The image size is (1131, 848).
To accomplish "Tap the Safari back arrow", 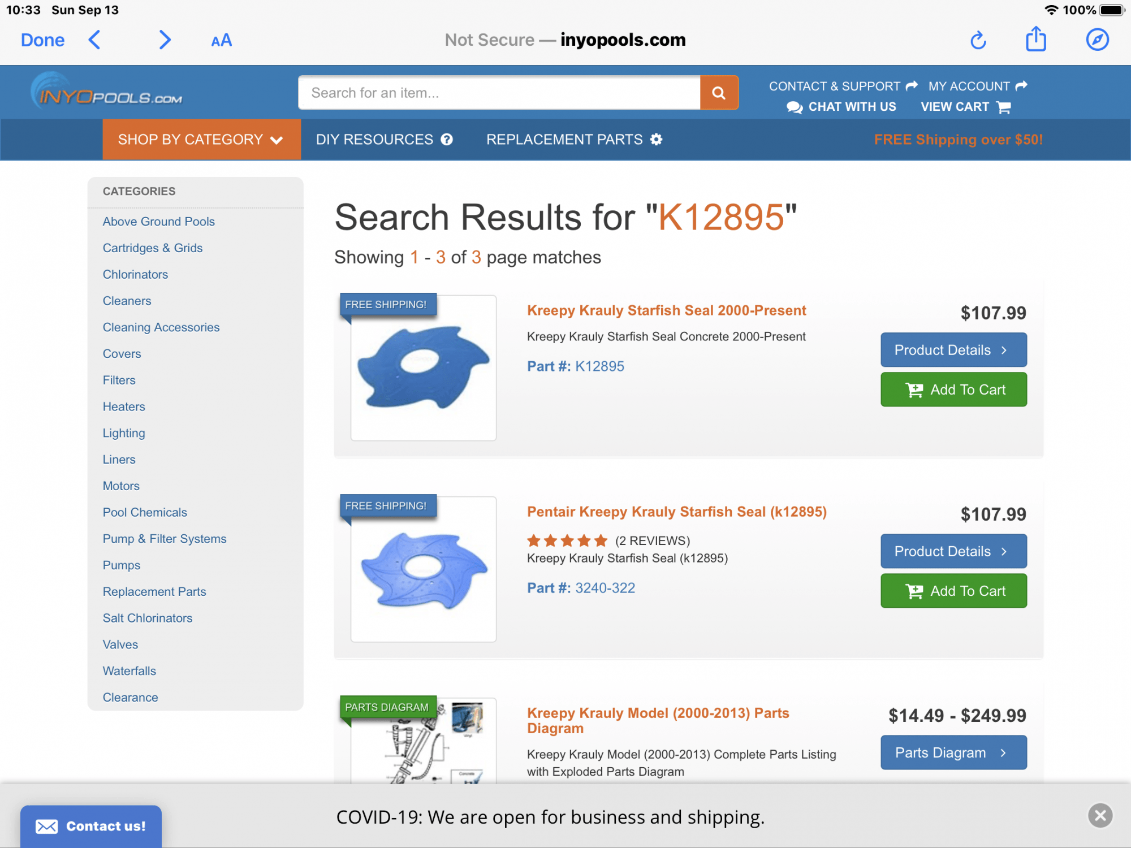I will (x=95, y=40).
